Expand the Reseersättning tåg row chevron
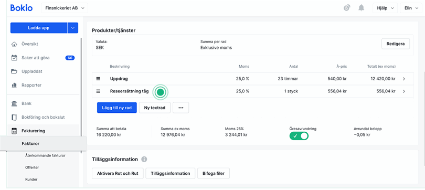The image size is (425, 190). [x=404, y=91]
